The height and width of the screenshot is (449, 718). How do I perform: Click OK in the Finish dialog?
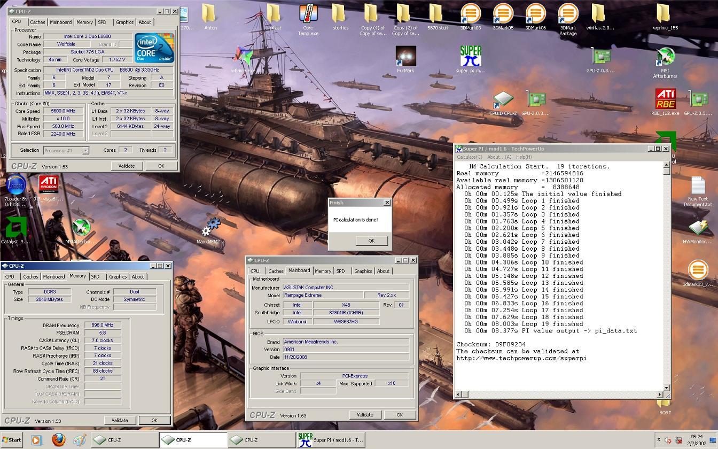pyautogui.click(x=371, y=241)
